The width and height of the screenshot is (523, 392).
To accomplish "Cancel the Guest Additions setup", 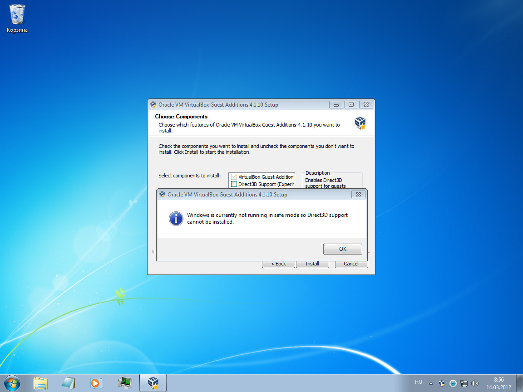I will (351, 264).
